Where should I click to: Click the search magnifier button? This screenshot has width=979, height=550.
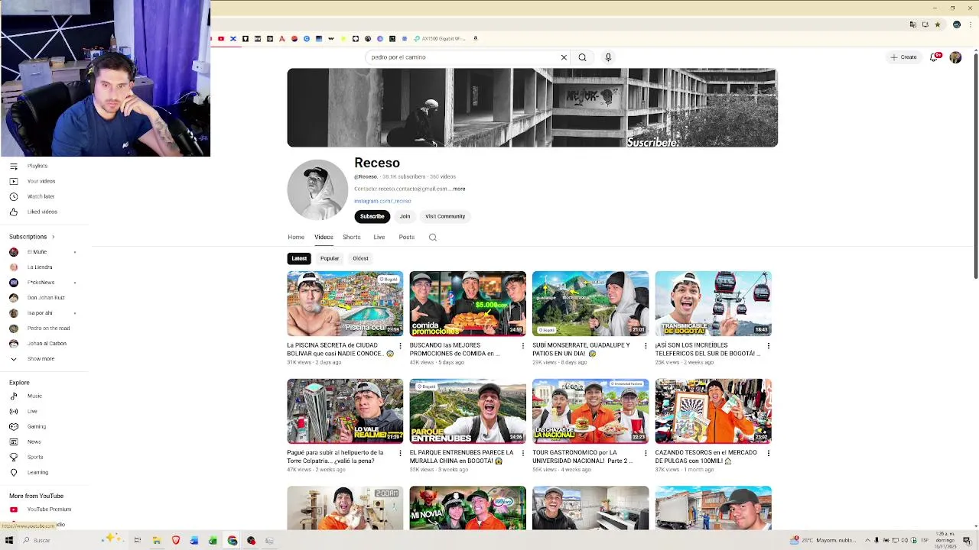tap(582, 57)
